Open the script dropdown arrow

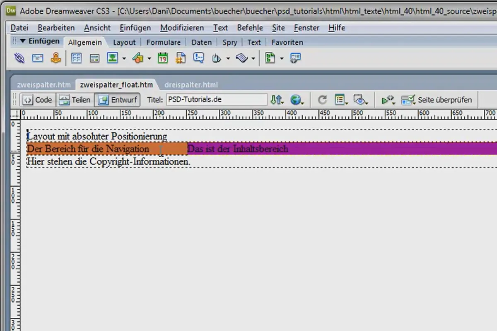point(253,59)
